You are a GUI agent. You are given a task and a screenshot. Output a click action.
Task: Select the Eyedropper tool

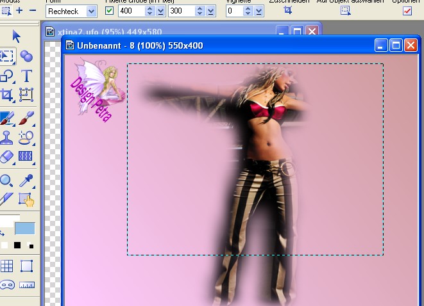26,181
